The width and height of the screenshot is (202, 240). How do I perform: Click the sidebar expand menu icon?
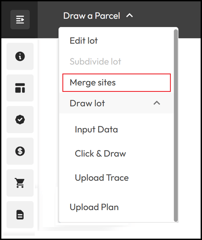pyautogui.click(x=20, y=20)
